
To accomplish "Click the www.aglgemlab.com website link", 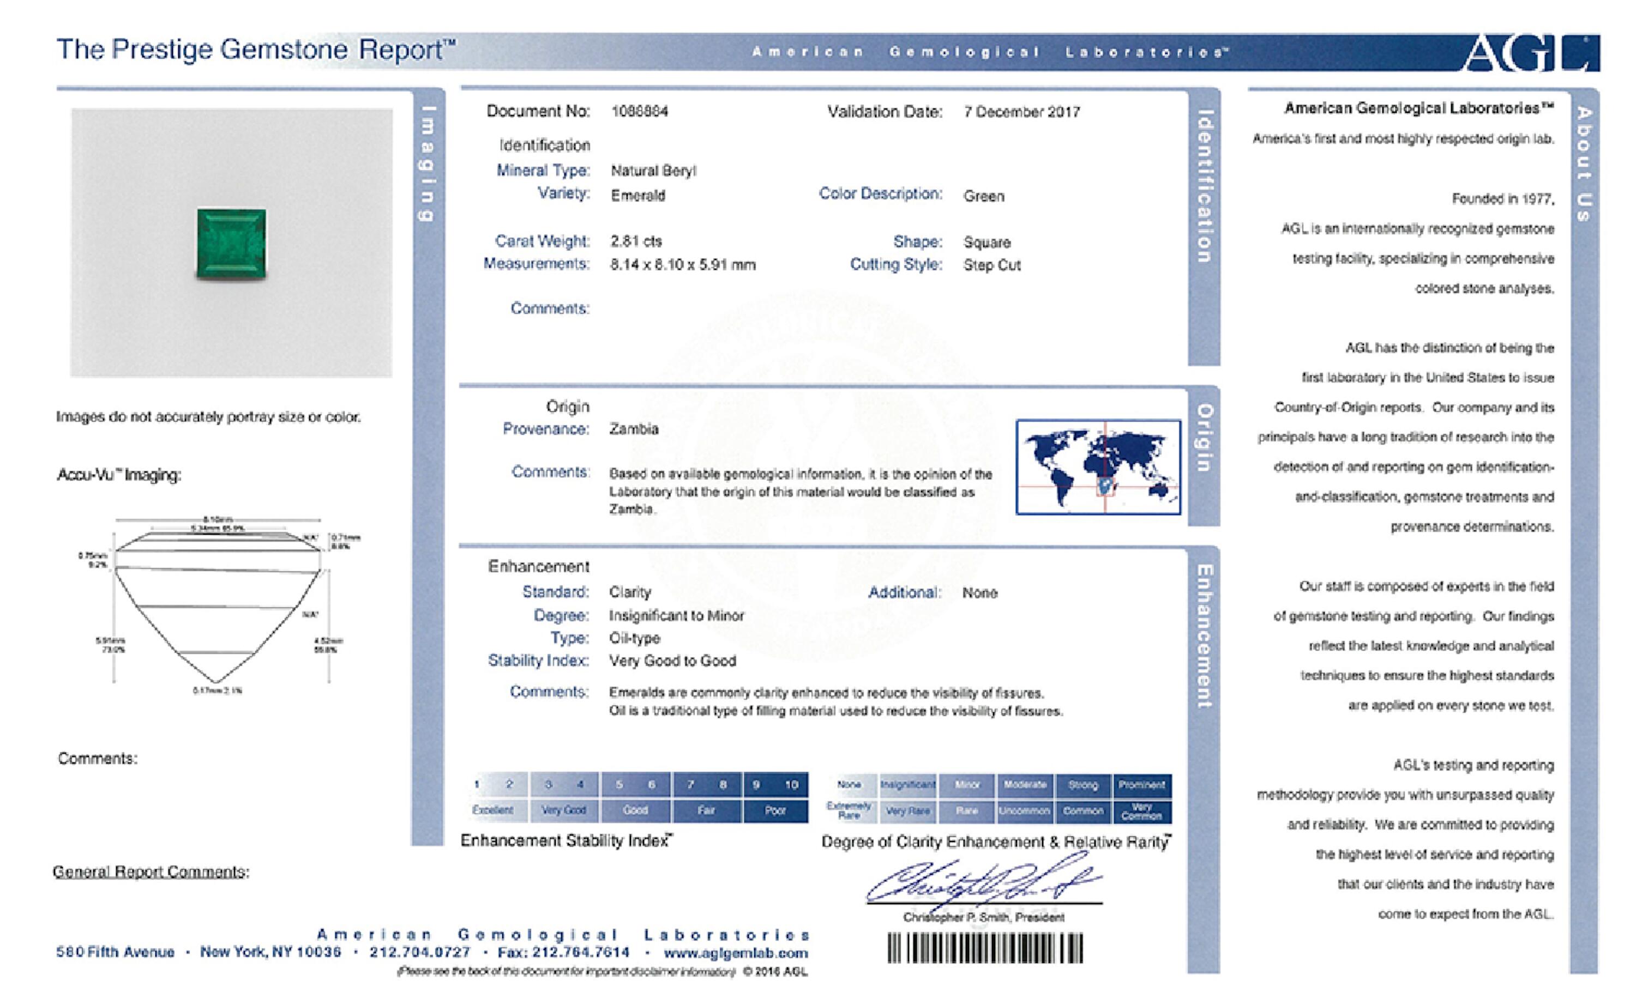I will (x=736, y=953).
